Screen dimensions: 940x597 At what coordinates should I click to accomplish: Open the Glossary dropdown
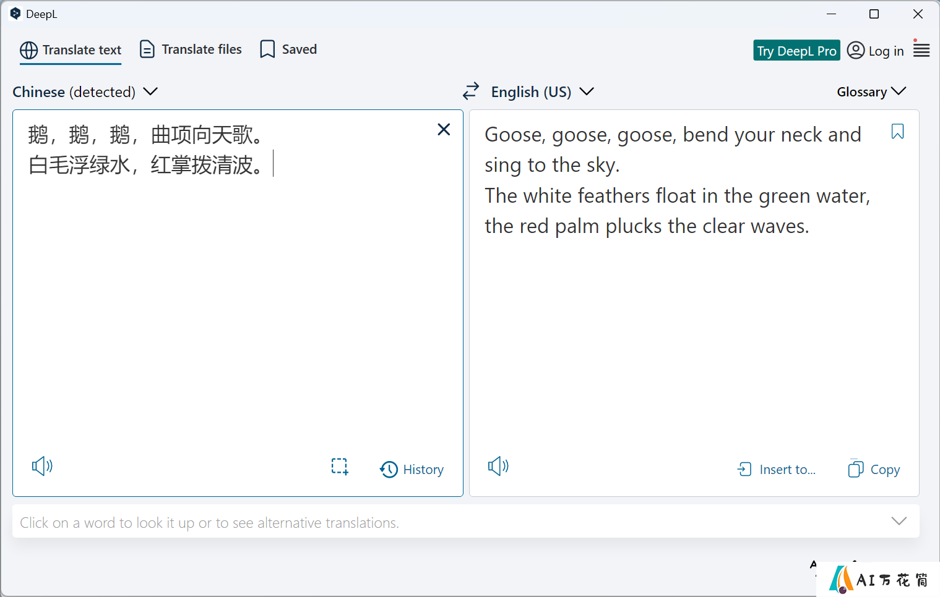coord(871,92)
